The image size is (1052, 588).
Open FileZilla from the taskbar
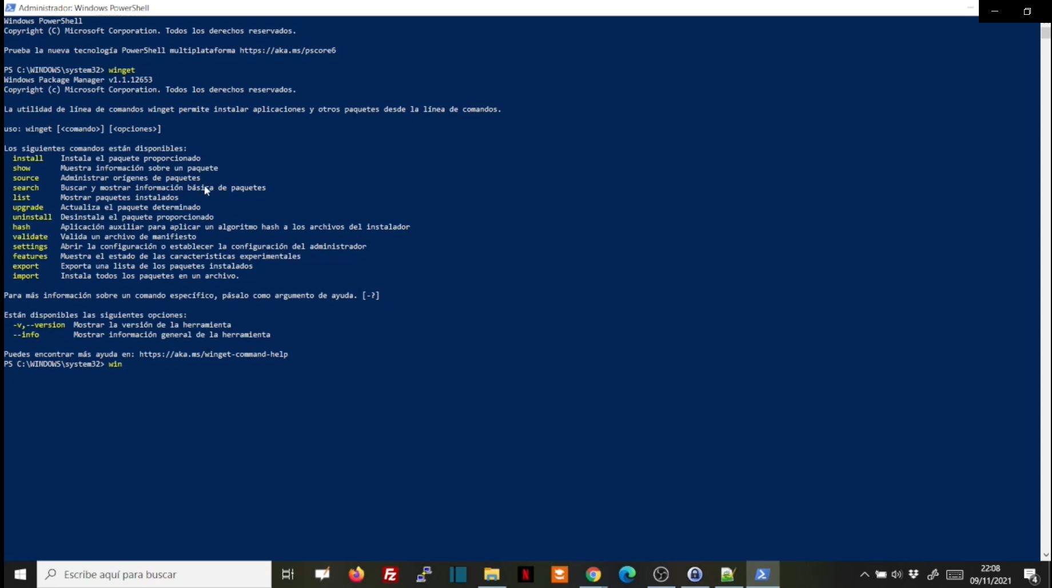[390, 574]
